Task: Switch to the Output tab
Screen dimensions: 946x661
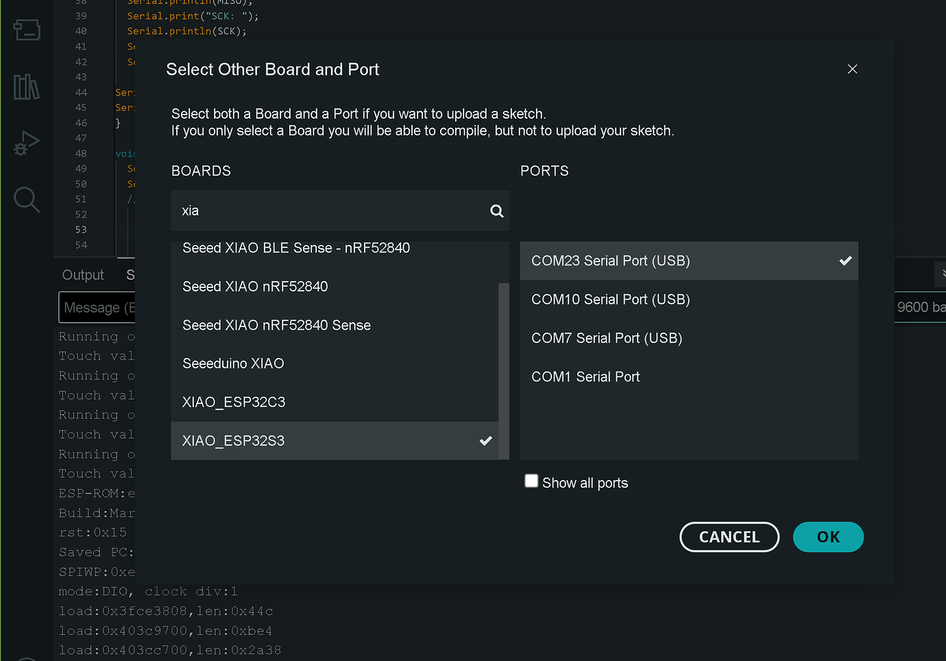Action: (82, 274)
